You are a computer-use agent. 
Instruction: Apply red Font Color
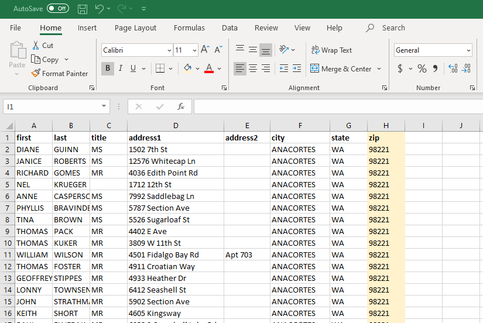pos(209,68)
